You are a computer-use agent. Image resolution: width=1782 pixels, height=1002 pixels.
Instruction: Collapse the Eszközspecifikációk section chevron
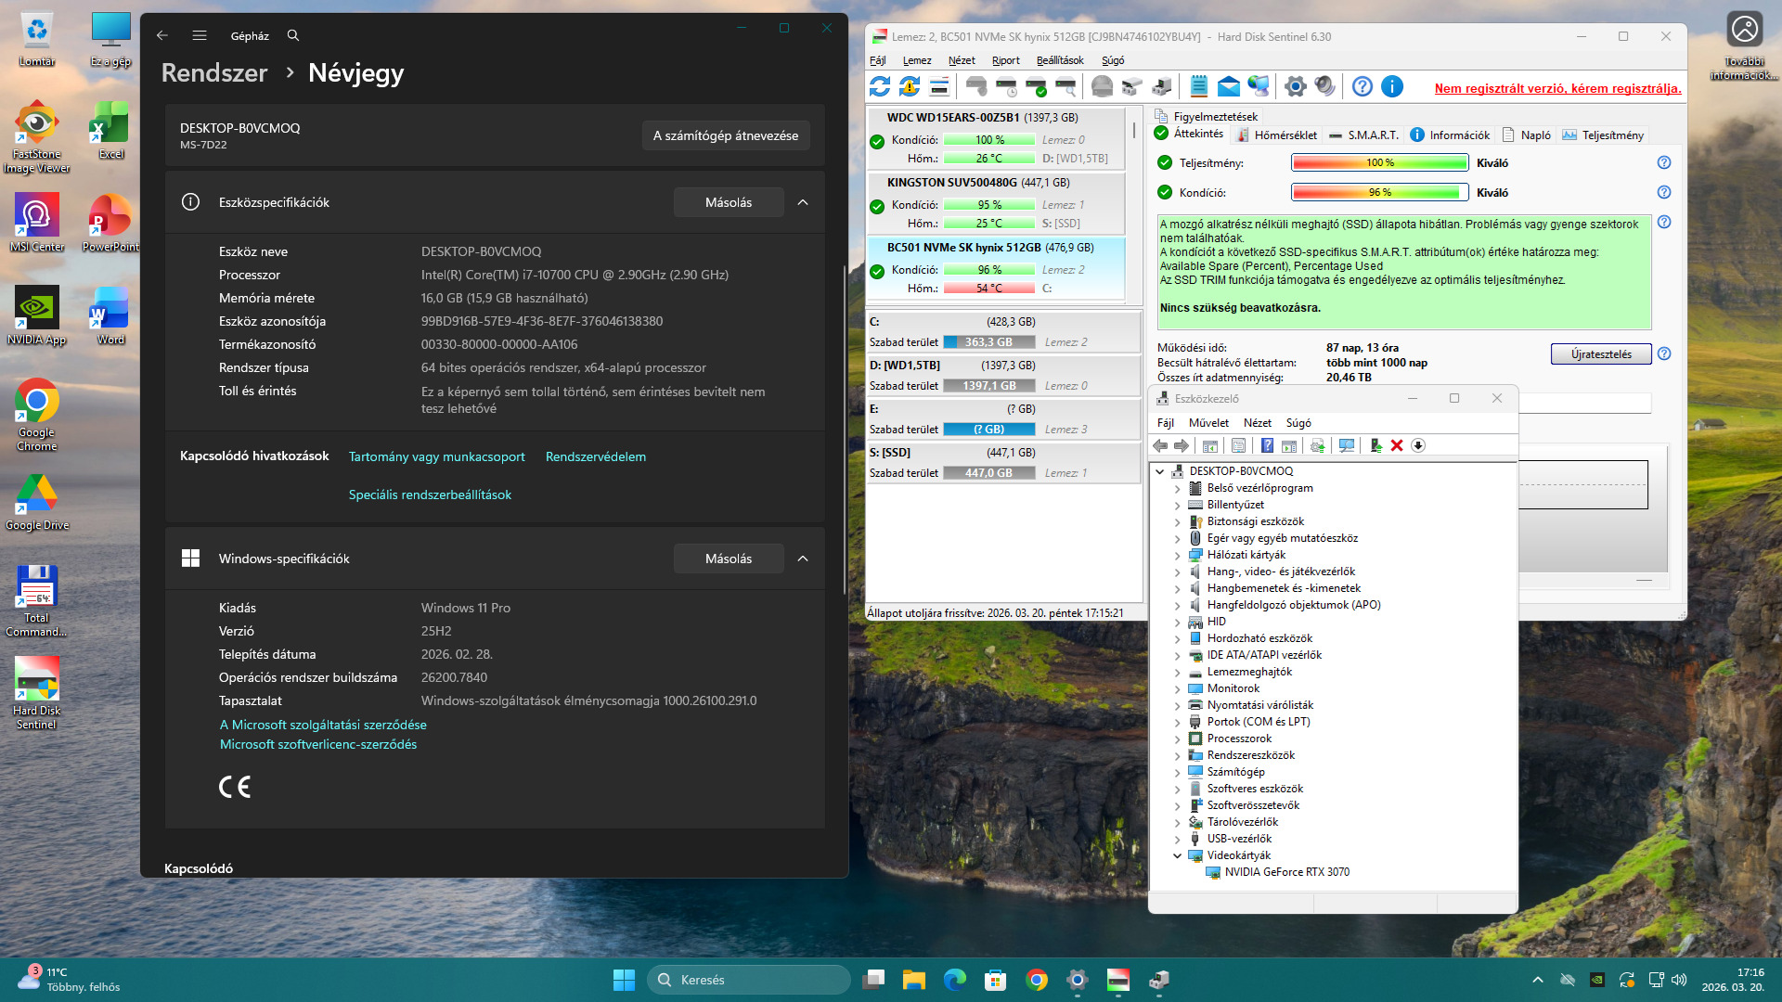click(803, 202)
